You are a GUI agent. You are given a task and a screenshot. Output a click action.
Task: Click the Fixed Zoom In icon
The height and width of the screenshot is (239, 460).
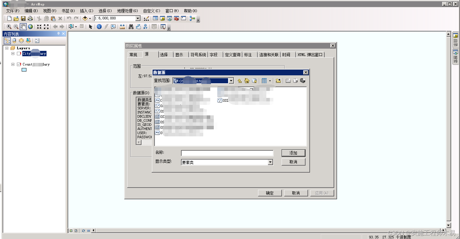39,27
